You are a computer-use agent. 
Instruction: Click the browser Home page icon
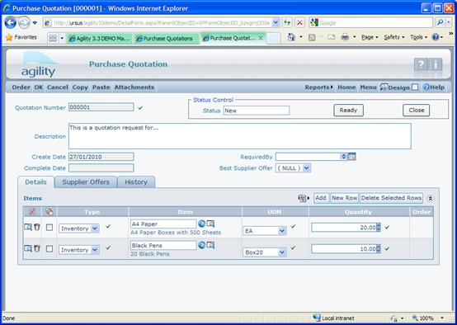pyautogui.click(x=291, y=37)
